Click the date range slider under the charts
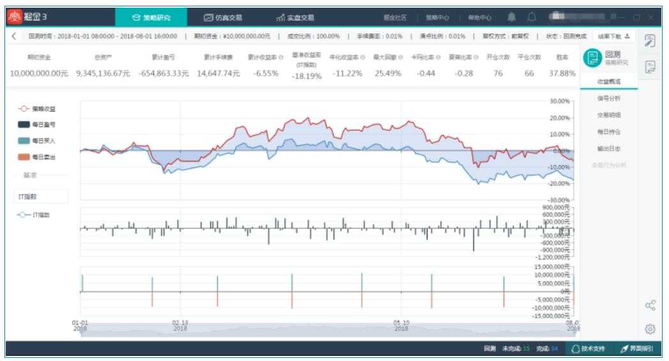Viewport: 669px width, 361px height. (328, 330)
